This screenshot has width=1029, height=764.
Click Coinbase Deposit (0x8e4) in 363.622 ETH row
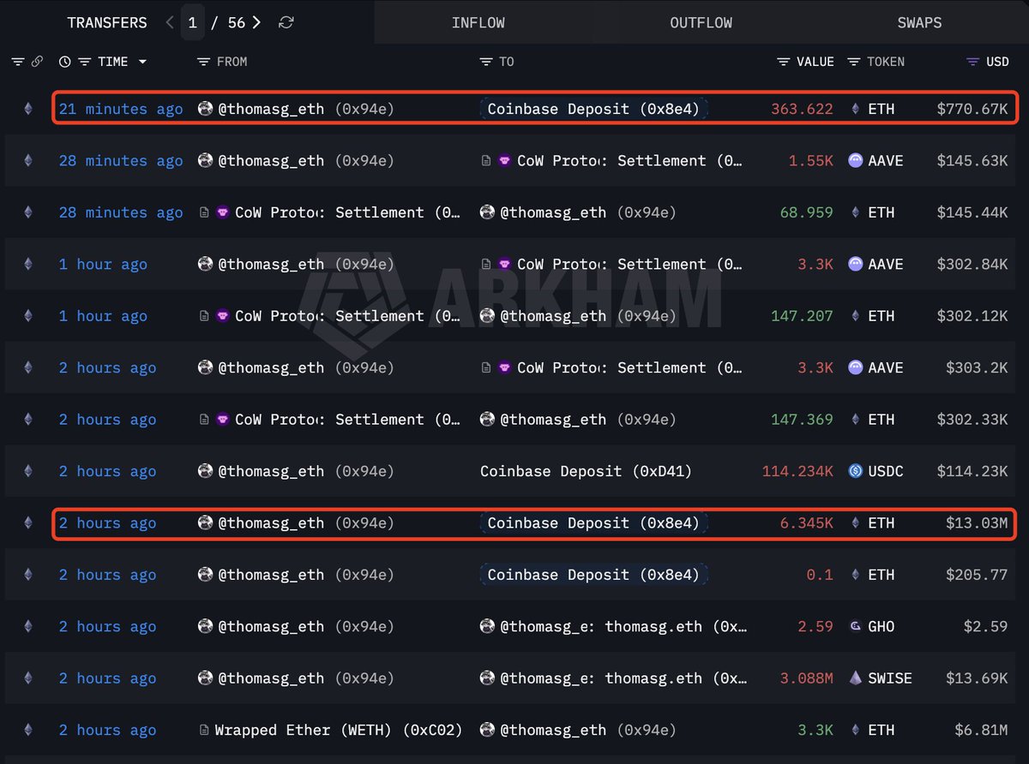pos(593,109)
